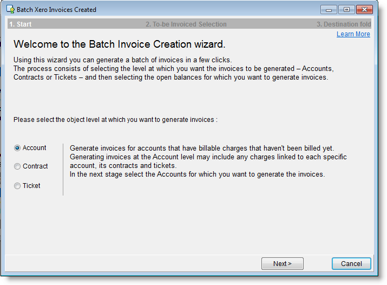Click the 'Please select the object level' prompt
The width and height of the screenshot is (387, 285).
point(115,119)
